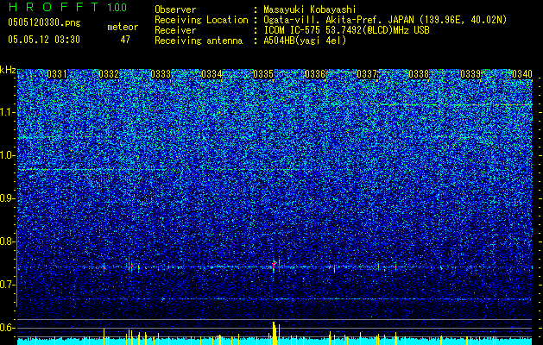543x345 pixels.
Task: Click the date stamp 05.05.12 03:30
Action: point(44,40)
